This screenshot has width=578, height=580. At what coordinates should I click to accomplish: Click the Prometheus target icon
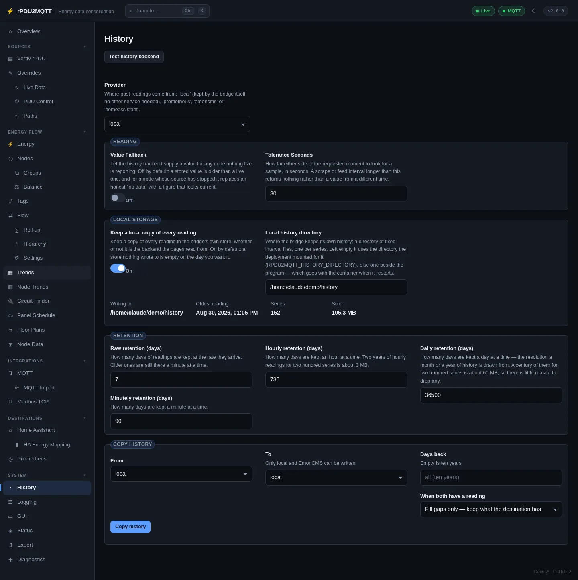10,459
